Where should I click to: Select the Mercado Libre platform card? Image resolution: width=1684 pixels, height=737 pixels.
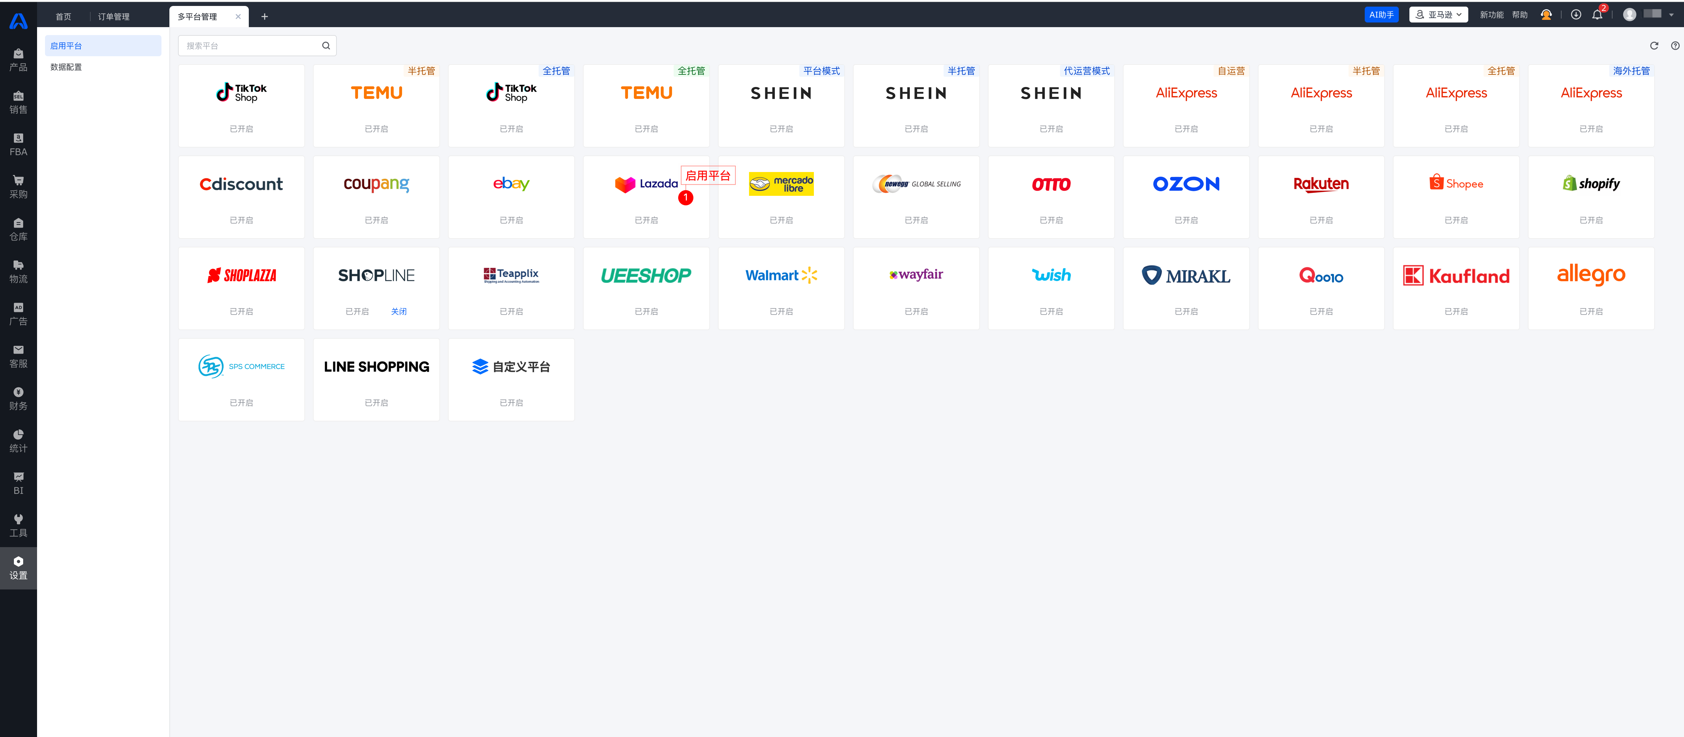pos(781,197)
